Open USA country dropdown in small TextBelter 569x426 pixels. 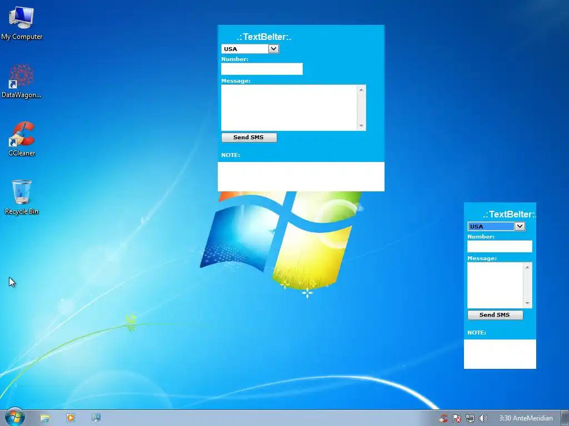pos(496,226)
